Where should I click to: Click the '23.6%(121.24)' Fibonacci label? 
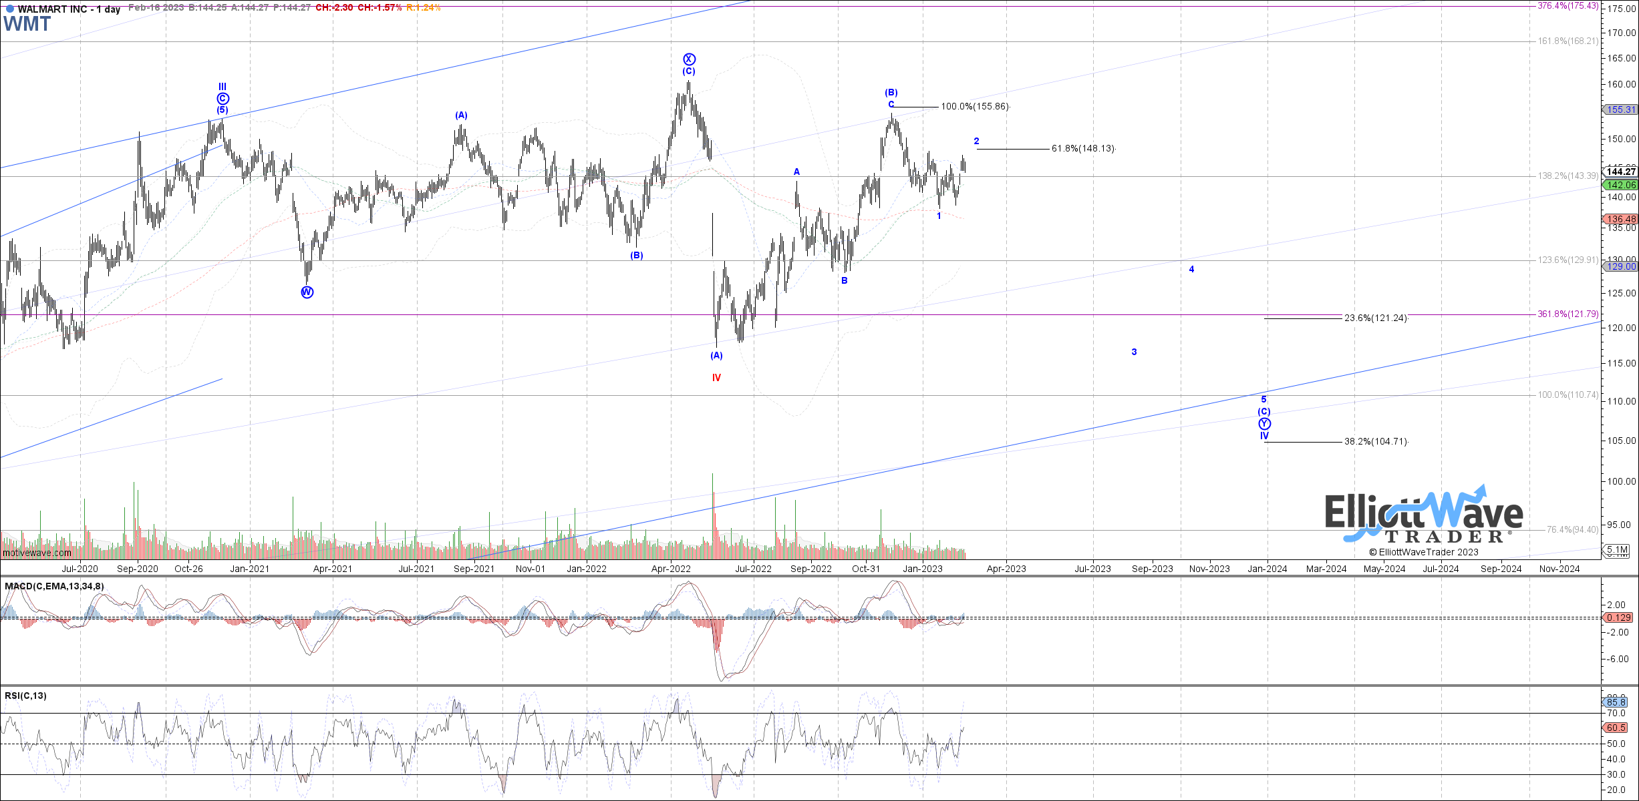tap(1376, 318)
